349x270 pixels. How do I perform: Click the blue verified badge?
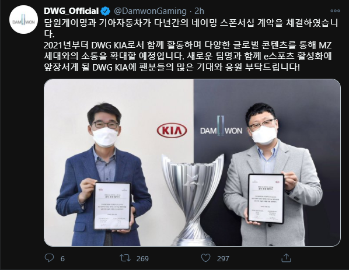click(x=105, y=11)
